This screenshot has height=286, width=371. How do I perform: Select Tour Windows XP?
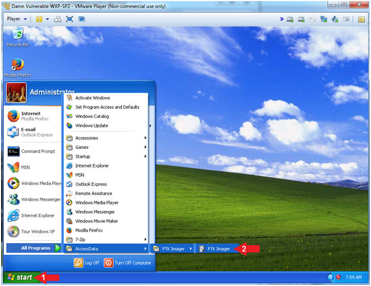pos(33,231)
